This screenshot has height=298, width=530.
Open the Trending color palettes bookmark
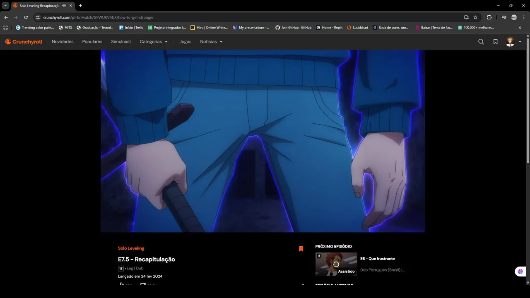click(x=35, y=28)
